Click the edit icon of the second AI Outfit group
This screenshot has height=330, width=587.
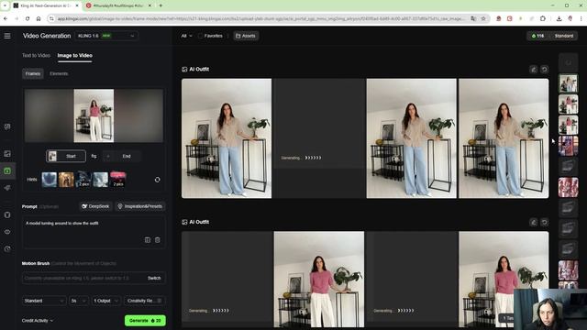[534, 222]
